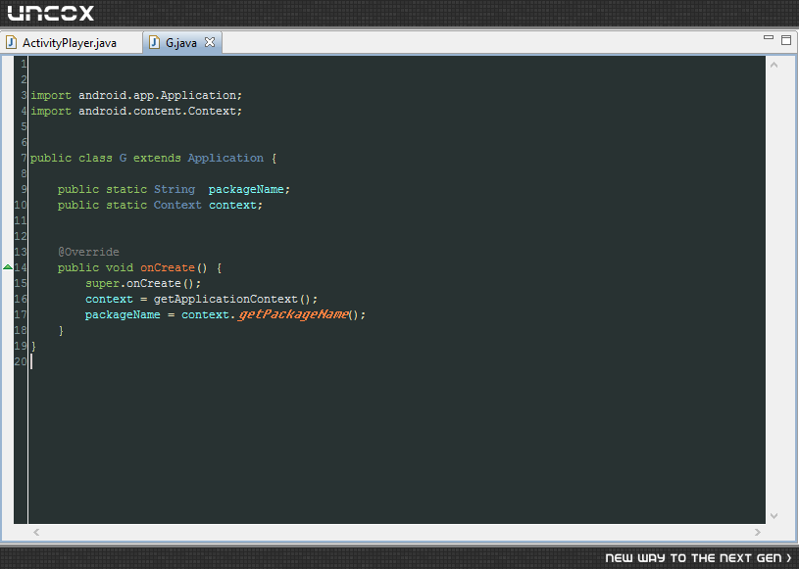
Task: Click 'packageName' assignment on line 17
Action: click(123, 315)
